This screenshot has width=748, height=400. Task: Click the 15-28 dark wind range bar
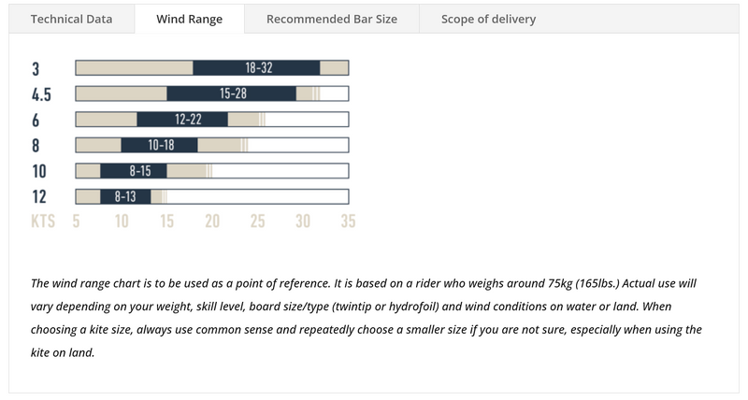[231, 93]
